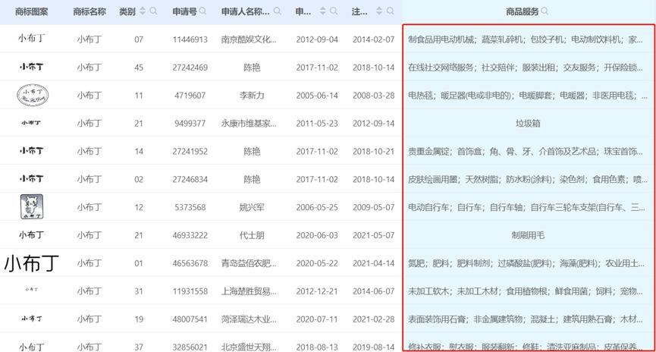The width and height of the screenshot is (656, 352).
Task: Open the round seal logo image of row 4719607
Action: (32, 95)
